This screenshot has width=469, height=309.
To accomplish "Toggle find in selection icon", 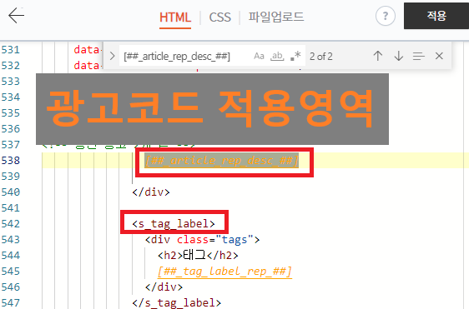I will (x=418, y=56).
